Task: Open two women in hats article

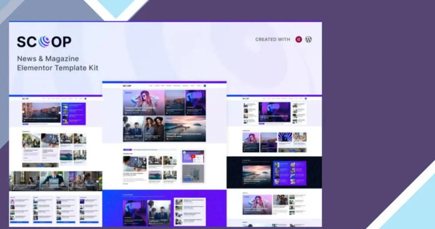Action: click(x=154, y=129)
